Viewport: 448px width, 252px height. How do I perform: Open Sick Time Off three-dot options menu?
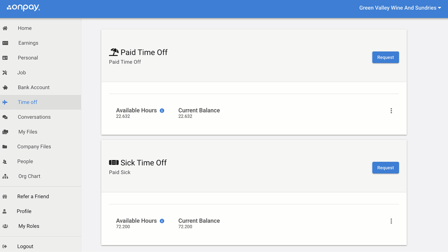391,221
